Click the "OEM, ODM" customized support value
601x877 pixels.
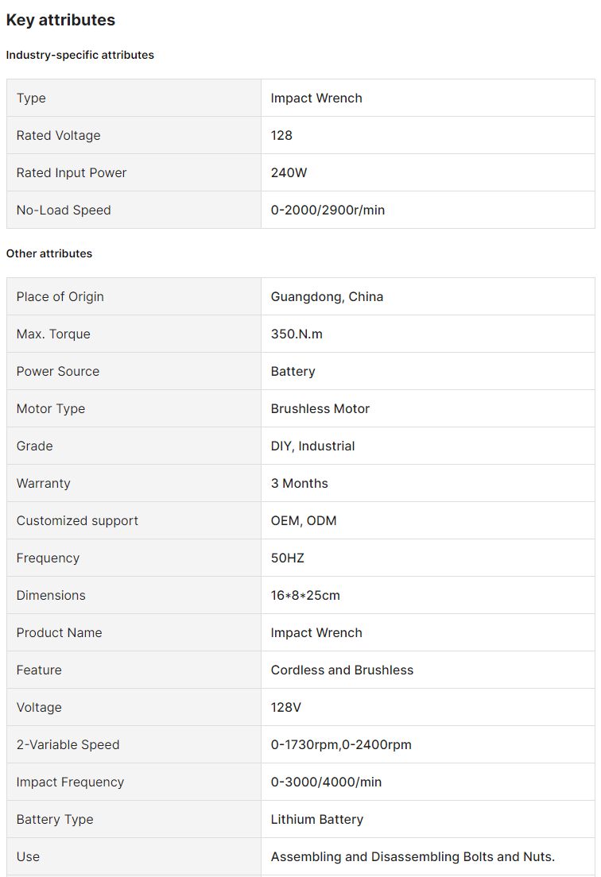click(304, 520)
